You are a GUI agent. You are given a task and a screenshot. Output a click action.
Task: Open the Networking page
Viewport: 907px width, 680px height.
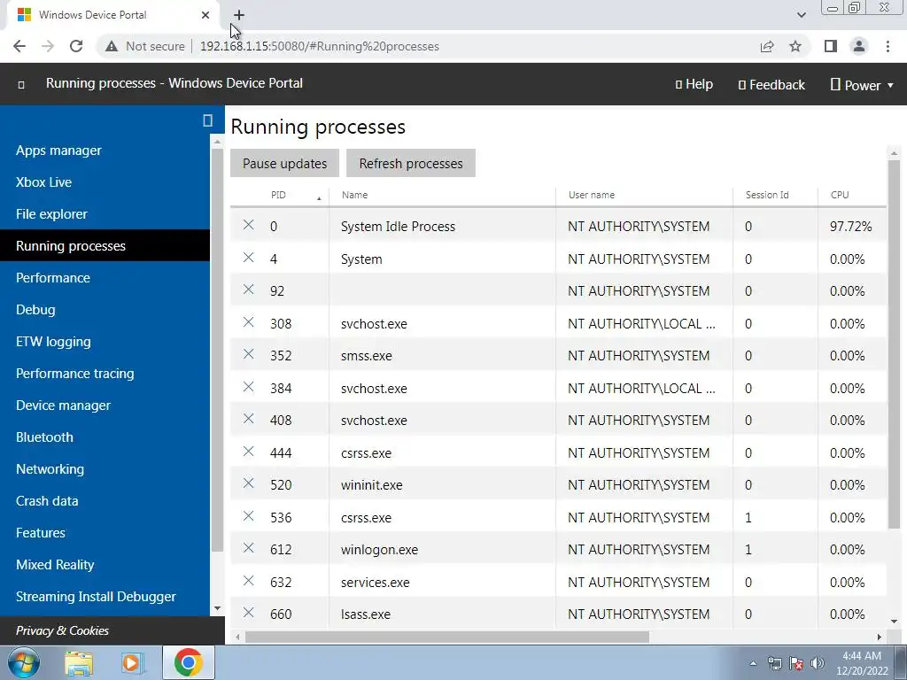click(50, 469)
